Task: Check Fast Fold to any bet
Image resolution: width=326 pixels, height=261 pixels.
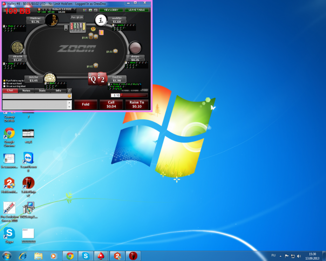Action: pyautogui.click(x=4, y=81)
